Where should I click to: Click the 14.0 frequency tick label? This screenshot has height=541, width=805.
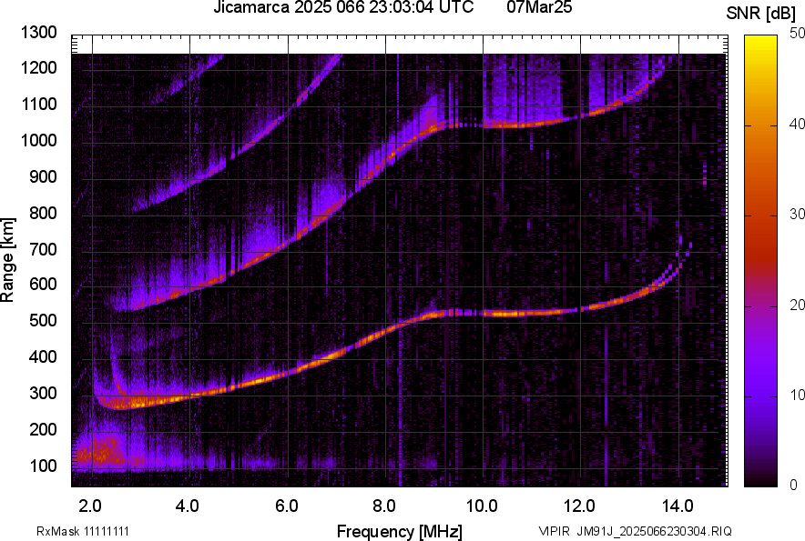point(678,506)
